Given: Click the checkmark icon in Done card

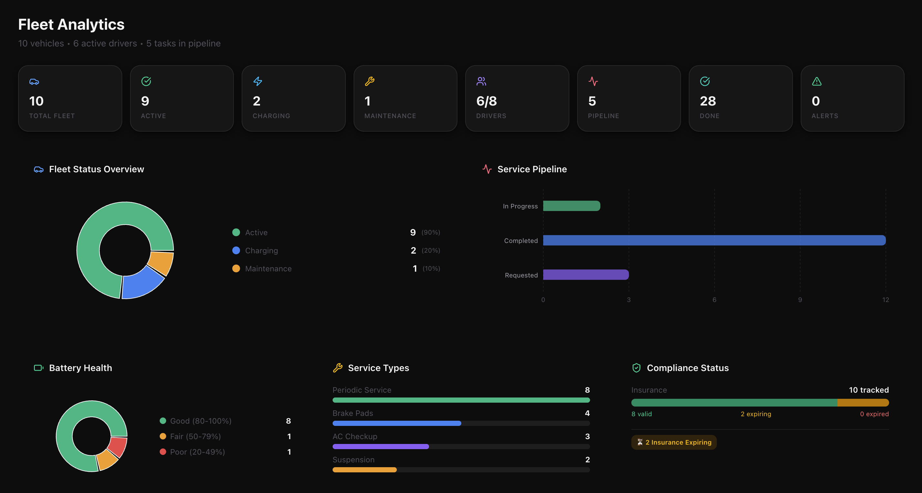Looking at the screenshot, I should pos(705,81).
